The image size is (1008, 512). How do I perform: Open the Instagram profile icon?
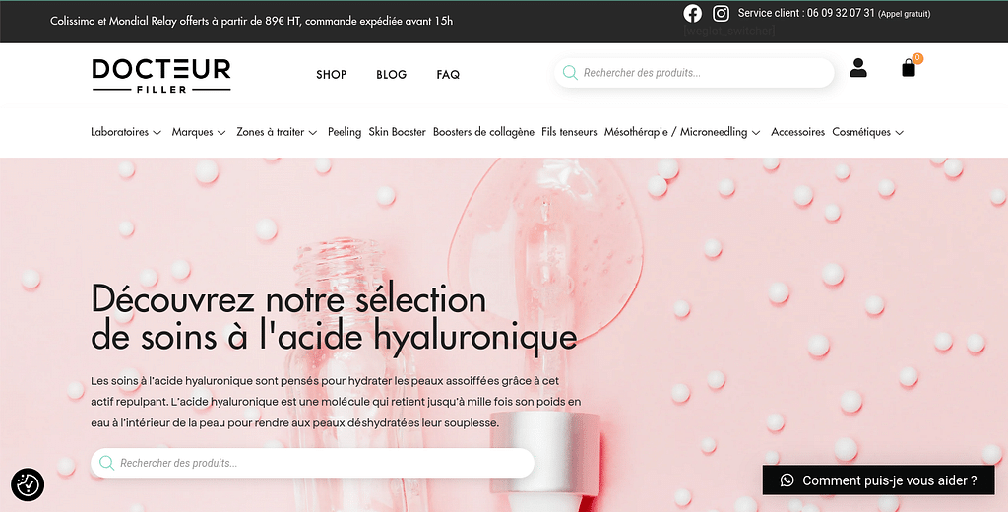click(x=722, y=13)
